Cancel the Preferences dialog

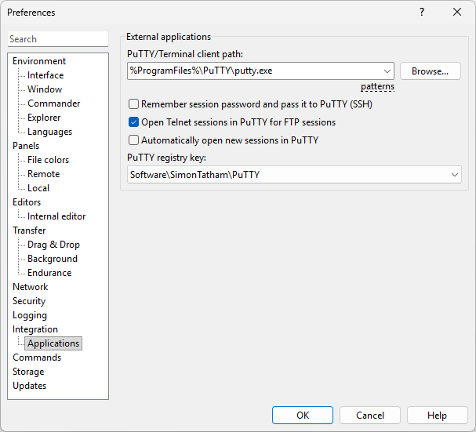tap(370, 416)
